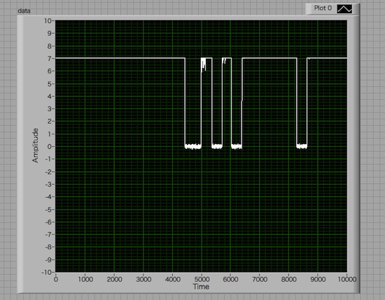385x300 pixels.
Task: Select the Plot 0 legend label
Action: [x=323, y=8]
